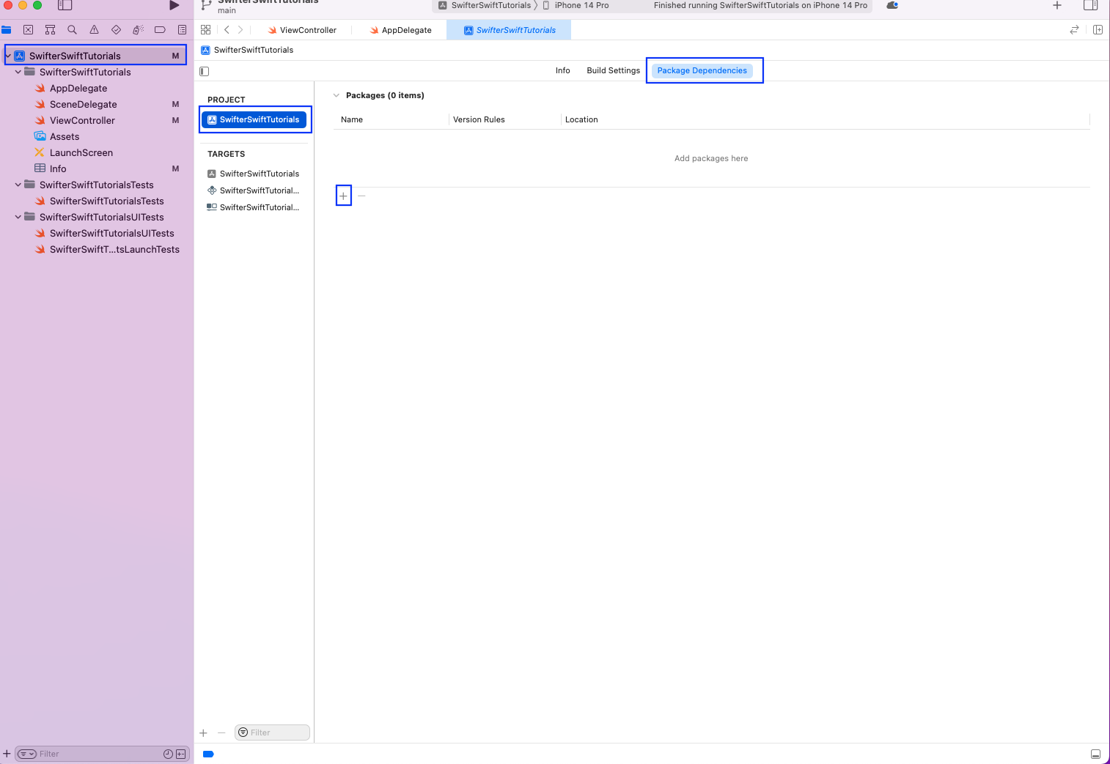The image size is (1110, 764).
Task: Open the Source Control navigator
Action: pos(28,30)
